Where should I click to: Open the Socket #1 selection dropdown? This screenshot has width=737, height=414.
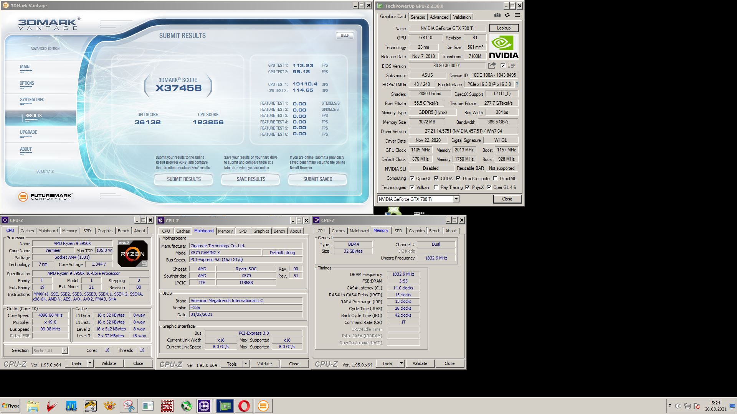[x=50, y=350]
